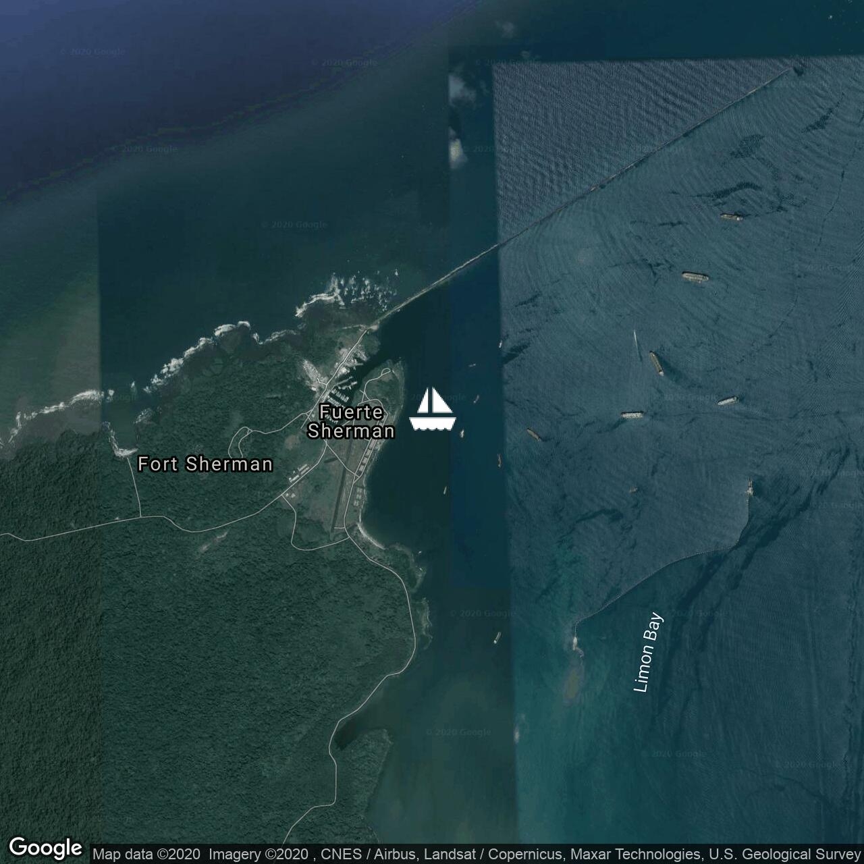Select the Fuerte Sherman place label
Image resolution: width=864 pixels, height=864 pixels.
point(351,421)
